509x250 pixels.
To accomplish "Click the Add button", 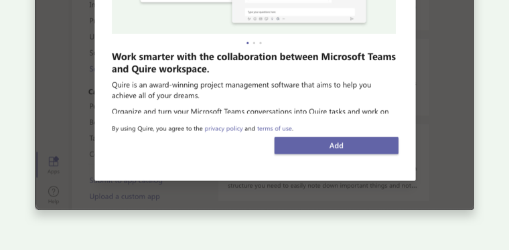I will click(336, 146).
